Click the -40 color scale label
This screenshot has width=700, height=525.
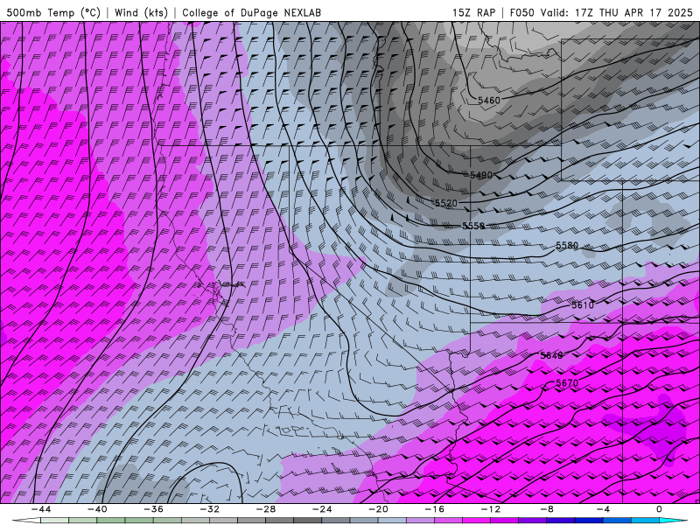tap(97, 509)
